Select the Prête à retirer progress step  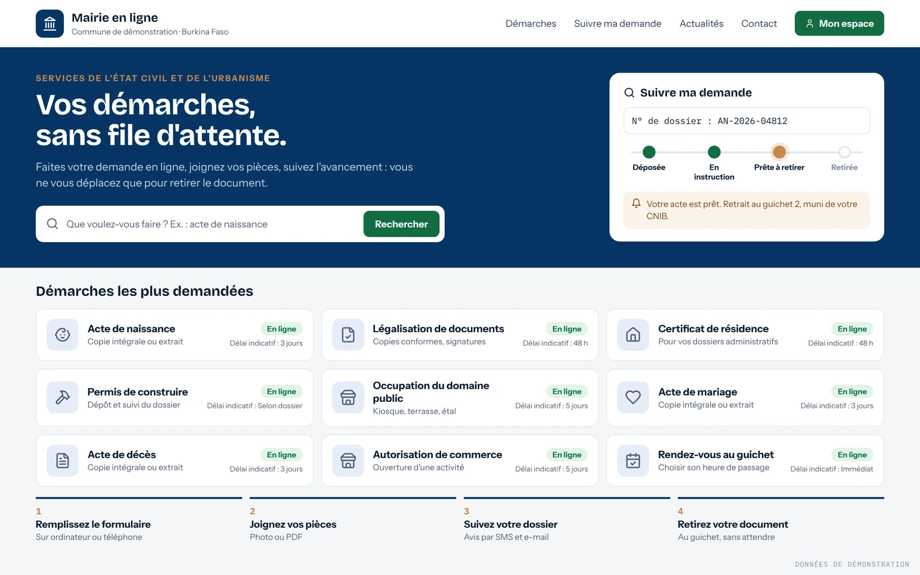779,152
